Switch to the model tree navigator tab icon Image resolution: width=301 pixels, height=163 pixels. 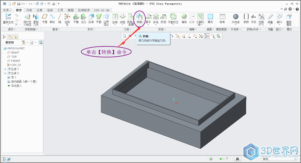coord(5,37)
